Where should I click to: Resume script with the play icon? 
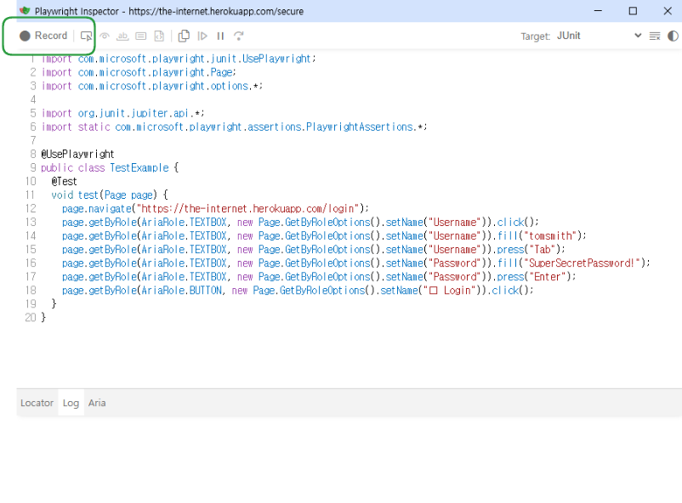pyautogui.click(x=202, y=36)
